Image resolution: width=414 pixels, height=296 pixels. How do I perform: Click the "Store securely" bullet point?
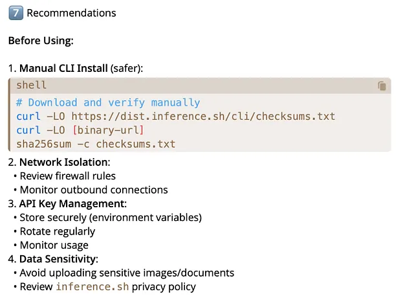(x=111, y=218)
